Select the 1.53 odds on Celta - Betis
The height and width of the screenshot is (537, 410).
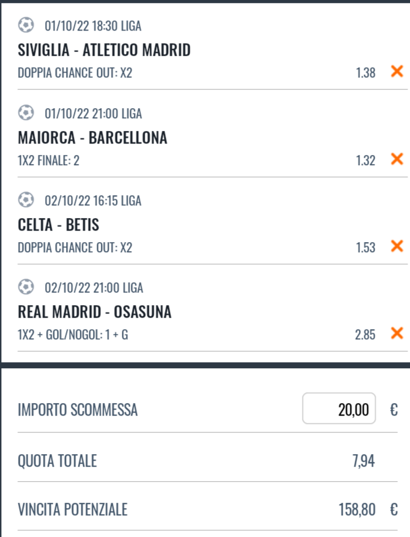tap(366, 247)
